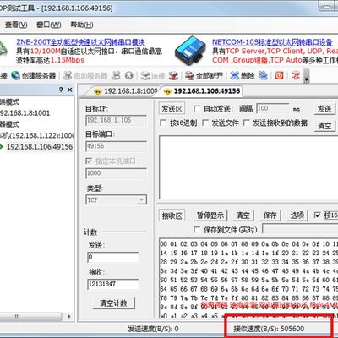Screen dimensions: 338x338
Task: Click the 接收区 button
Action: tap(172, 215)
